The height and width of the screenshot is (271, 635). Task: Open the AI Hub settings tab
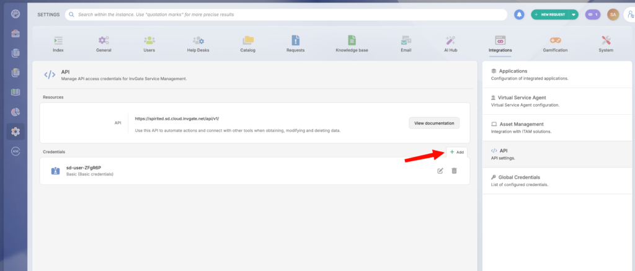click(450, 45)
